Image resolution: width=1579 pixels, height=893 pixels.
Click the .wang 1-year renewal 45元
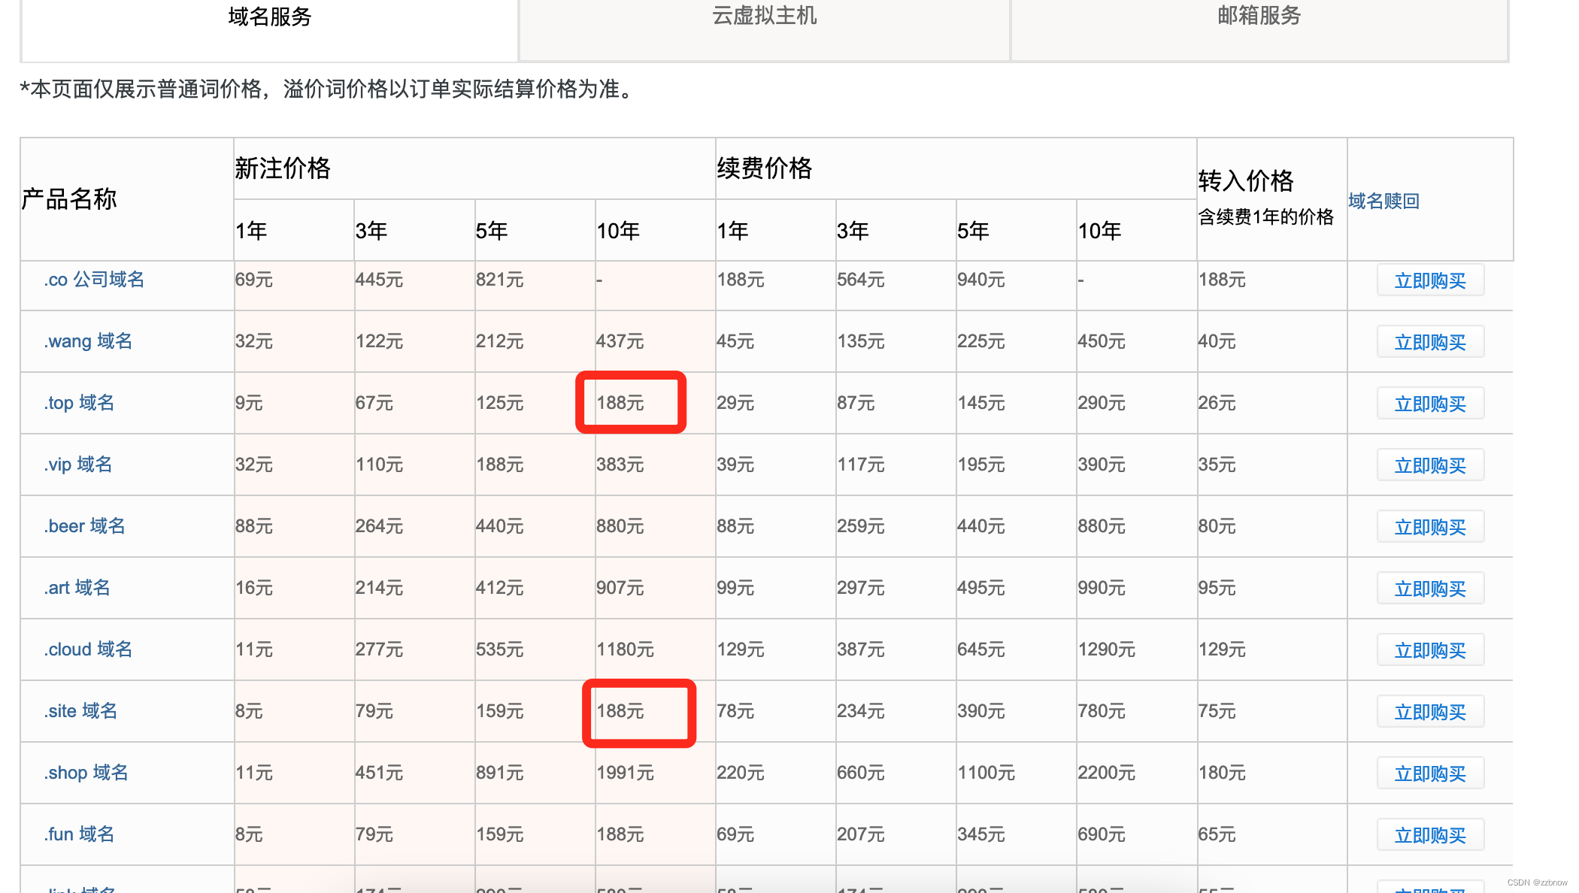pyautogui.click(x=735, y=341)
